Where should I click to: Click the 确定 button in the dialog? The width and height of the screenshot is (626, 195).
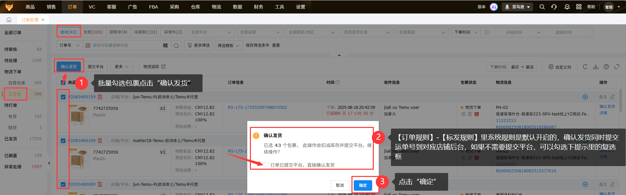363,185
